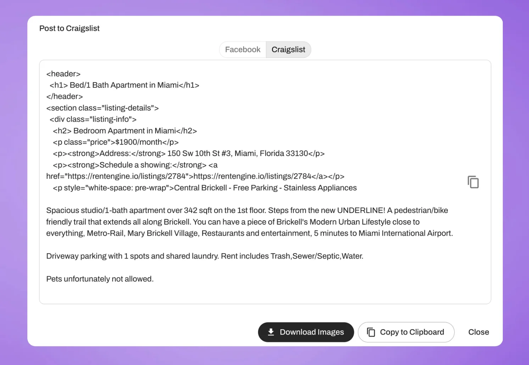Click the section class="listing-details" line
The image size is (529, 365).
pyautogui.click(x=102, y=108)
